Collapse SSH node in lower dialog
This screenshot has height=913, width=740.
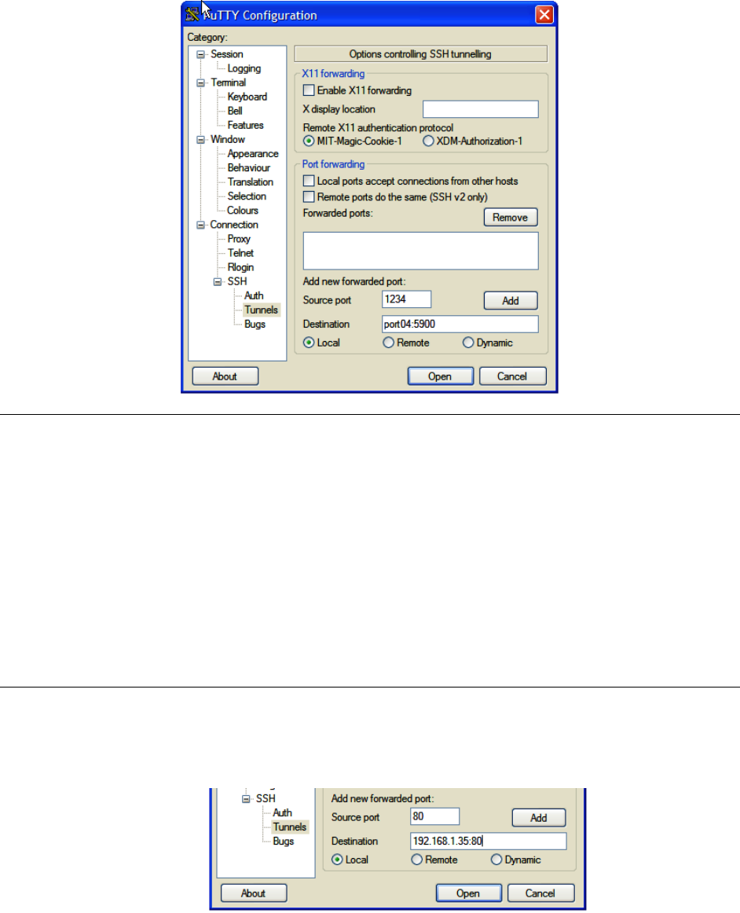click(x=246, y=799)
